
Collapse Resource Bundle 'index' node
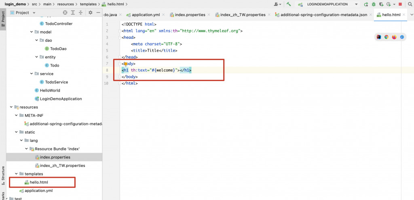(x=26, y=149)
